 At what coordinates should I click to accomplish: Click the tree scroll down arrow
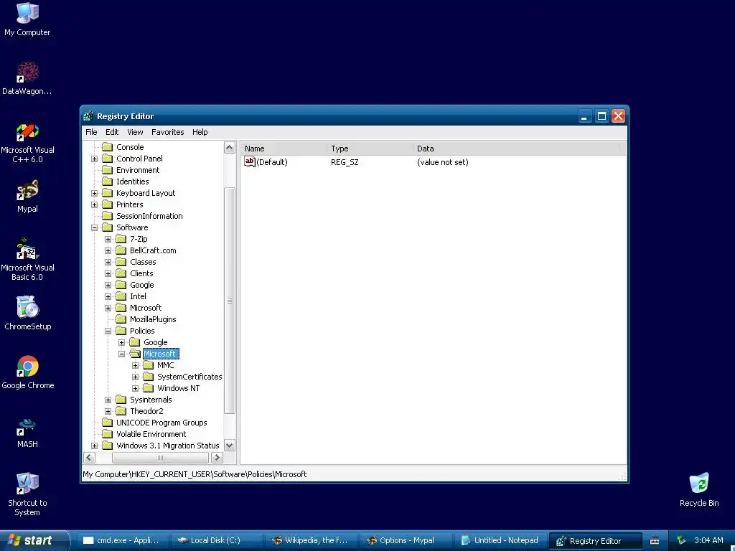229,446
